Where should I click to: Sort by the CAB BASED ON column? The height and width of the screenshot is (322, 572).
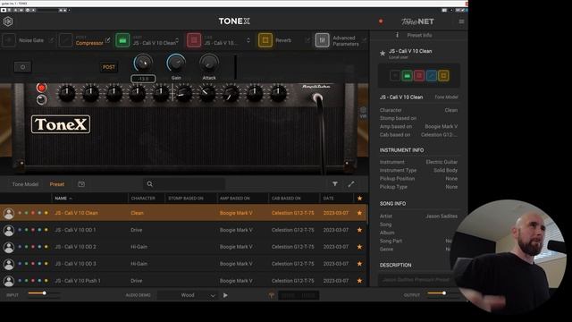[x=286, y=199]
